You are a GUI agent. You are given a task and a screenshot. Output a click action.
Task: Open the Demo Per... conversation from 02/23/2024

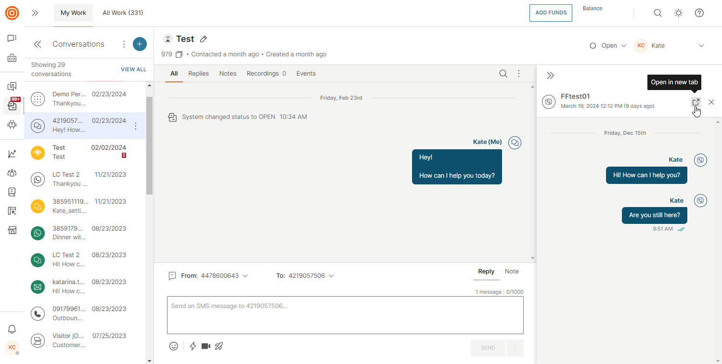click(85, 99)
